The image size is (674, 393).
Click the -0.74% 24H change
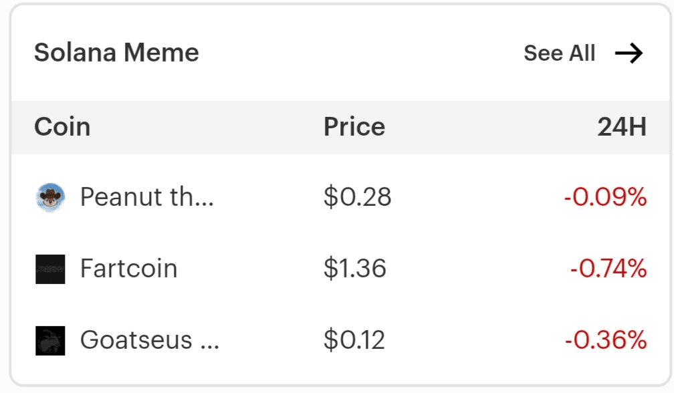608,269
